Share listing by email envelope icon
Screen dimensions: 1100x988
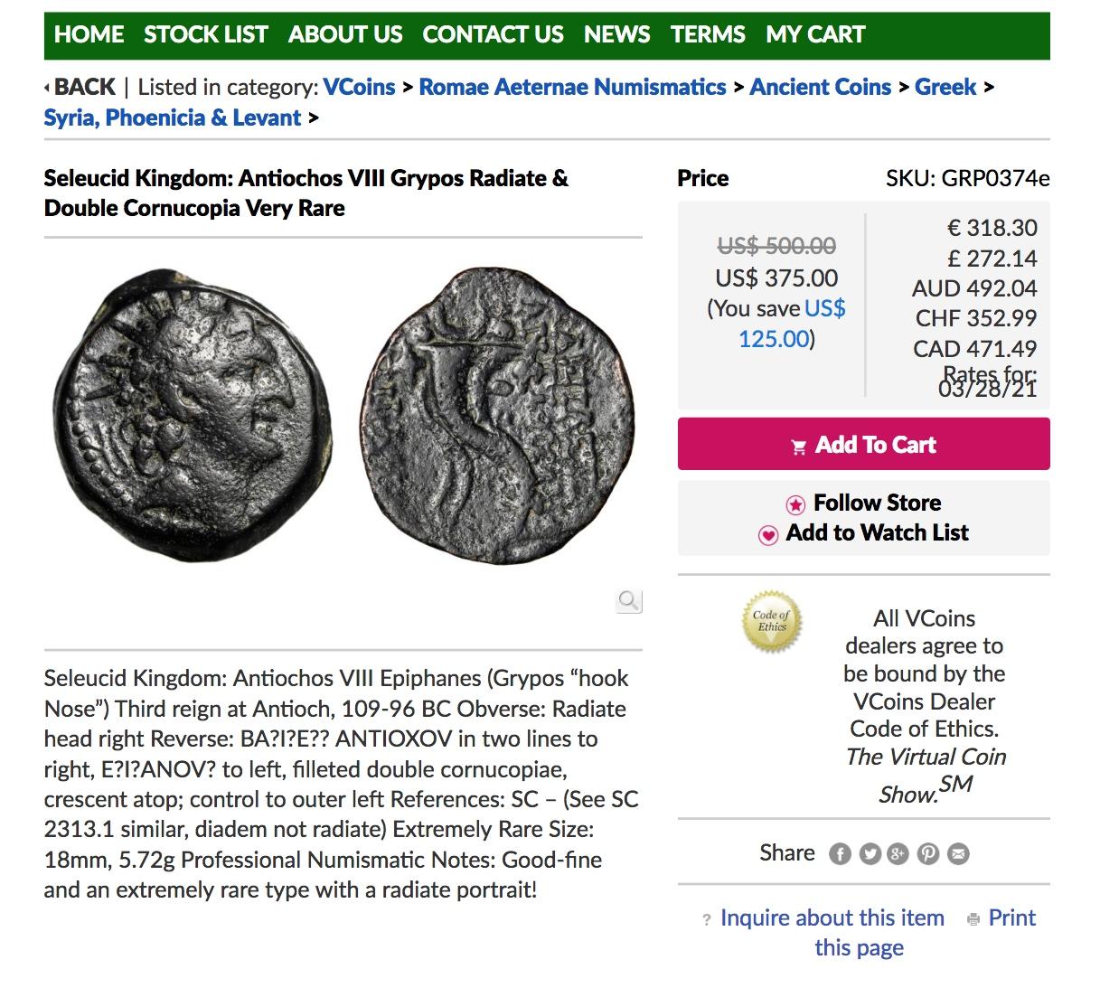pos(957,854)
